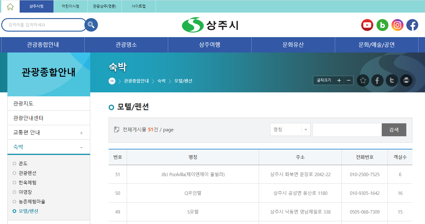Open the 명칭 search category dropdown
Viewport: 425px width, 224px height.
click(x=290, y=130)
